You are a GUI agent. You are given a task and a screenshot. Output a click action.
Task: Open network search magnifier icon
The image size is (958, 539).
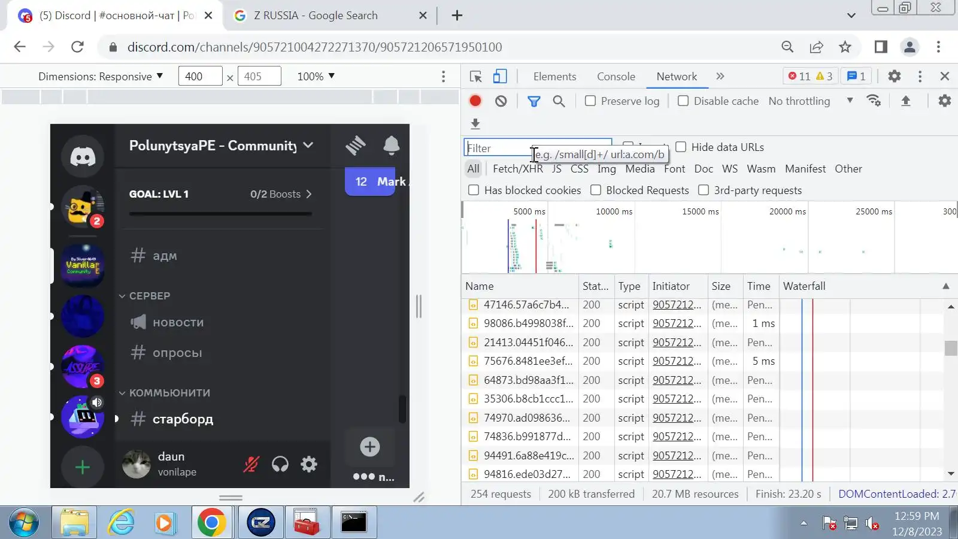coord(559,101)
